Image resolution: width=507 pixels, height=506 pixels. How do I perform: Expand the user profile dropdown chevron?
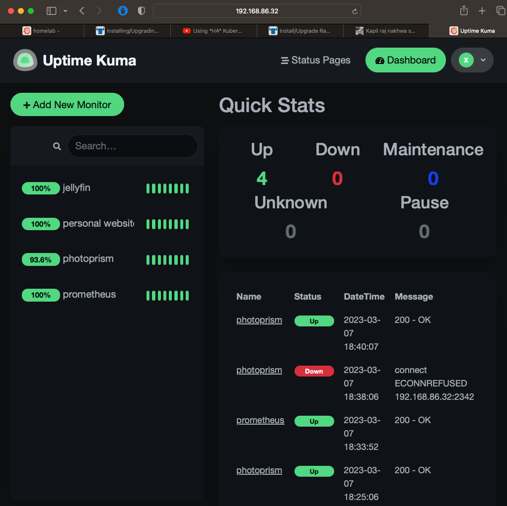(483, 60)
